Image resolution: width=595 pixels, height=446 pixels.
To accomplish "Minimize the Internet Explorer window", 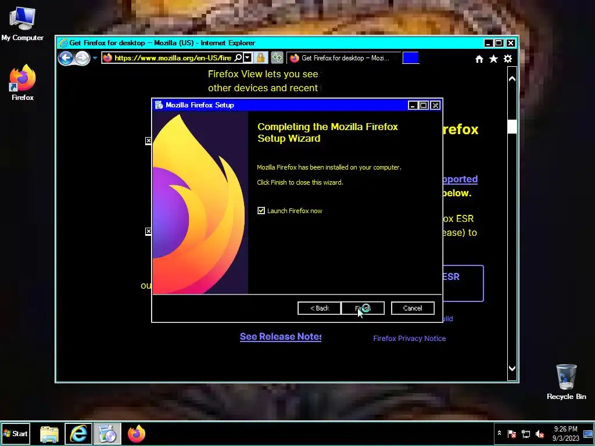I will click(x=489, y=43).
